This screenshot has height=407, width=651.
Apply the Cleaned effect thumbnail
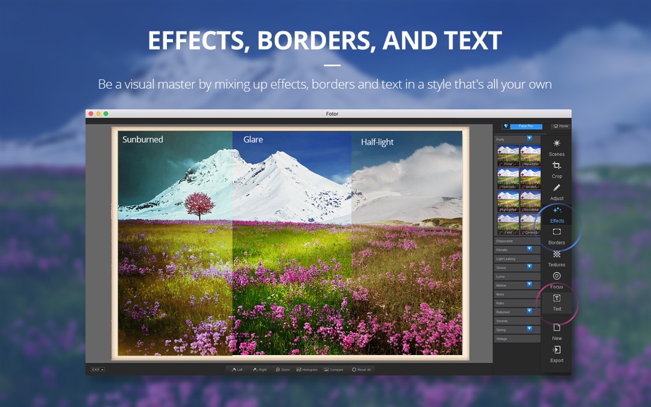pos(530,224)
